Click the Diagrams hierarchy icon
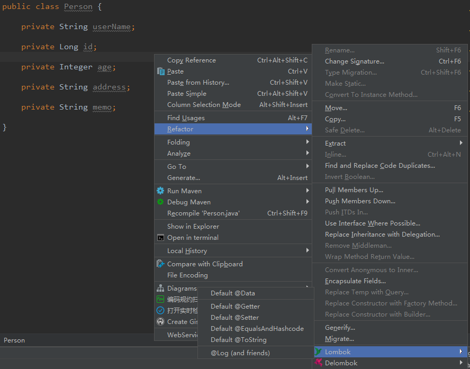470x369 pixels. coord(160,289)
